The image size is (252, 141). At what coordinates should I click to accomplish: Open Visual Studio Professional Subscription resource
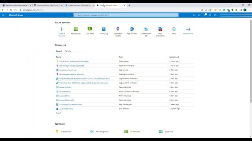tap(74, 61)
